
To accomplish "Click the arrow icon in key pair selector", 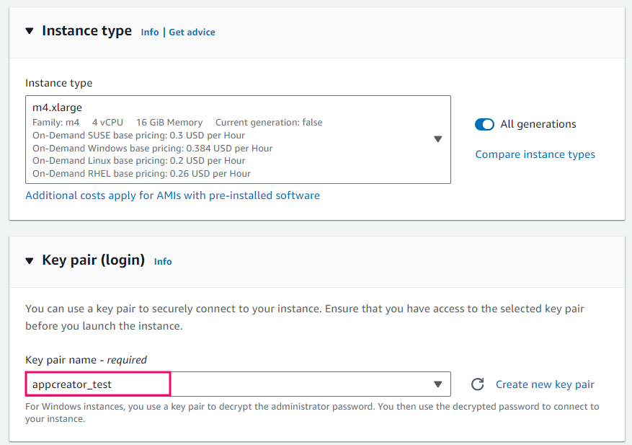I will [437, 384].
